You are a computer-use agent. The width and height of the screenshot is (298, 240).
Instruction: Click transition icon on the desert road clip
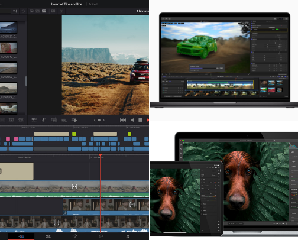tap(74, 186)
